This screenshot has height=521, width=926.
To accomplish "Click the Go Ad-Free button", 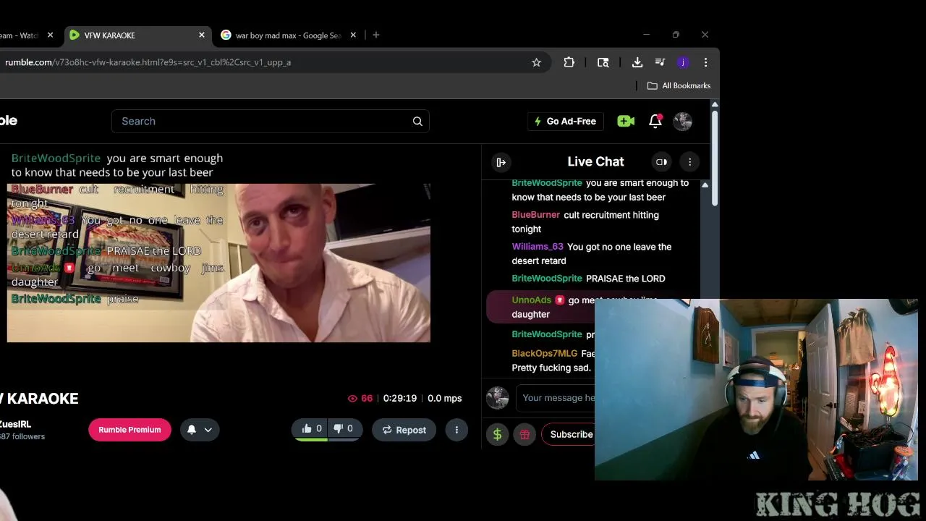I will tap(565, 122).
